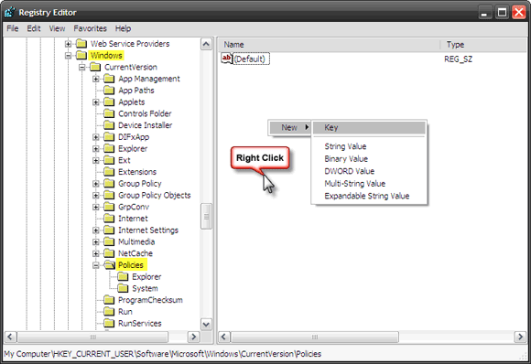The height and width of the screenshot is (364, 531).
Task: Click the RunServices folder icon
Action: (109, 323)
